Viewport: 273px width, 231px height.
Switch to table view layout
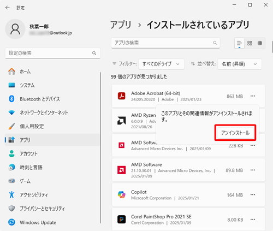pos(260,43)
